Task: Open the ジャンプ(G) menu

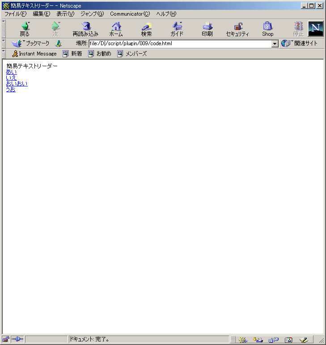Action: (92, 14)
